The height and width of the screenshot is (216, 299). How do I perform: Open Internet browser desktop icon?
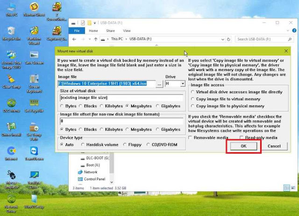tap(11, 153)
